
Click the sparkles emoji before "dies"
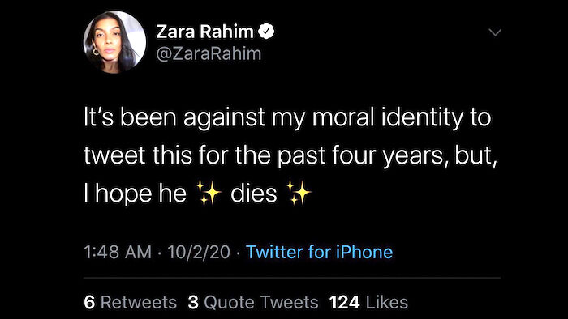tap(209, 194)
